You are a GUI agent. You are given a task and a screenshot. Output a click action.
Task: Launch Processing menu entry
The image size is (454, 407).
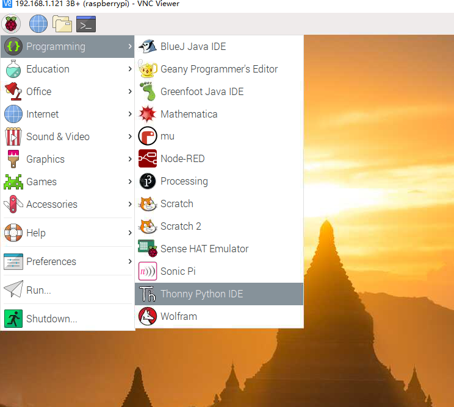[x=219, y=181]
